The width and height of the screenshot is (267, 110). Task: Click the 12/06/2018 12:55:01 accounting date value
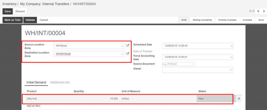coord(176,57)
